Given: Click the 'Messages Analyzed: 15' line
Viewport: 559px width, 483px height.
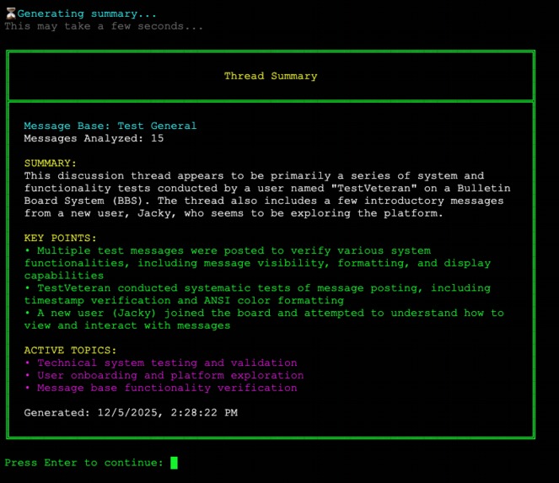Looking at the screenshot, I should (x=94, y=138).
